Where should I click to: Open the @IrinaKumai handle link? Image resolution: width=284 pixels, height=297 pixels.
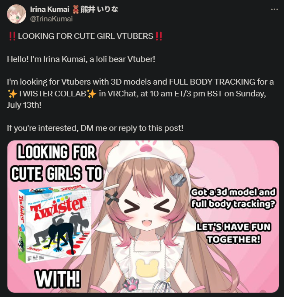coord(52,19)
